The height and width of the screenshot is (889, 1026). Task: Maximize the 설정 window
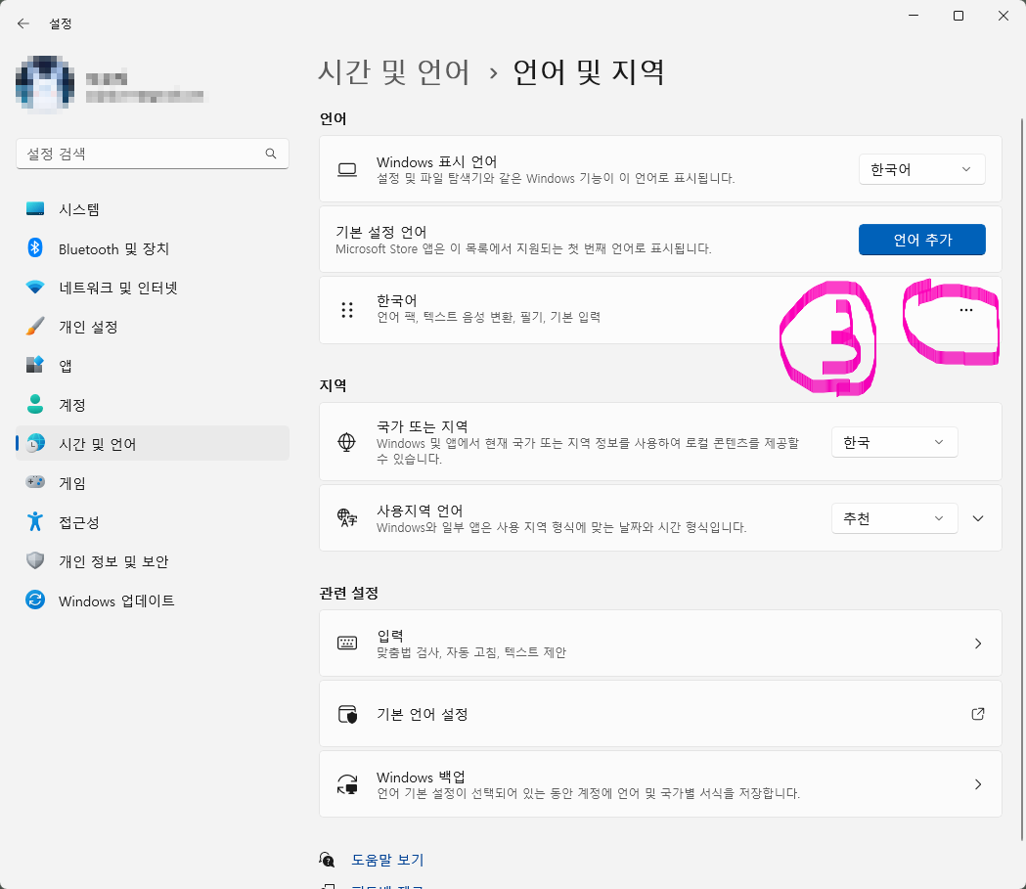958,15
